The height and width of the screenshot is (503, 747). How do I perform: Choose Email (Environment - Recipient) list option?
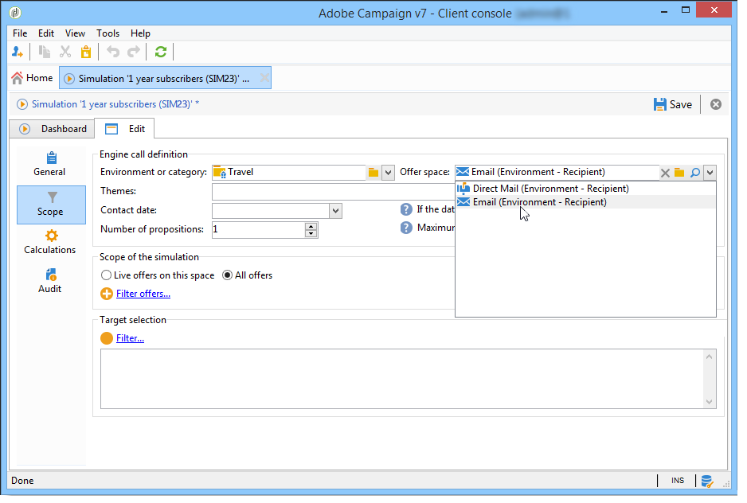pyautogui.click(x=586, y=204)
